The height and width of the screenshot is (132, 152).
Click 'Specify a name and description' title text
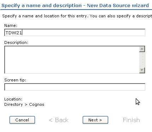(x=41, y=6)
